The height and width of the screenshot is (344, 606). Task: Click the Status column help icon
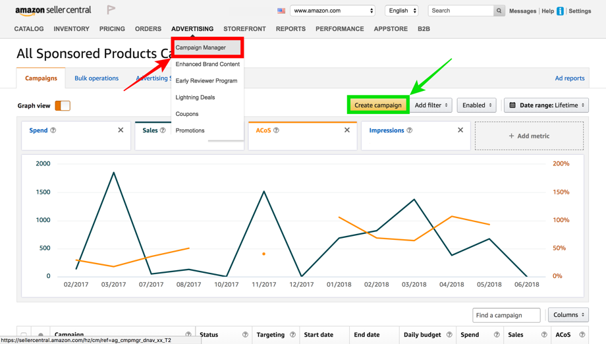[245, 335]
